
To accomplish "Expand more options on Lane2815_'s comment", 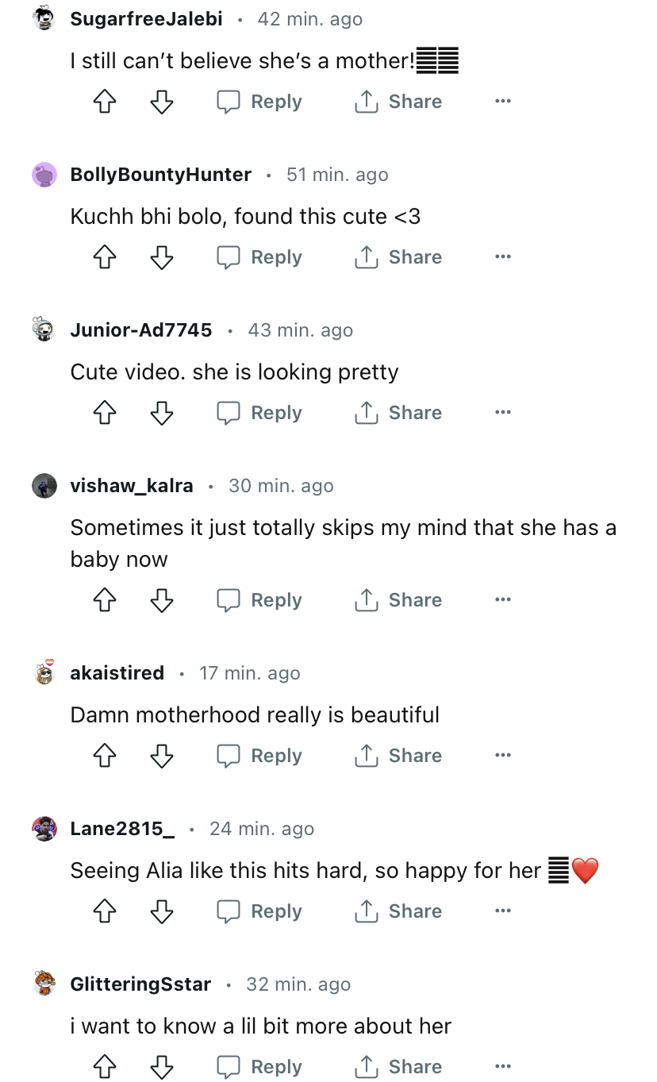I will click(x=502, y=911).
